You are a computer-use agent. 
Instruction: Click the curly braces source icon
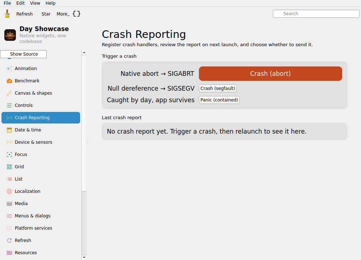(77, 14)
